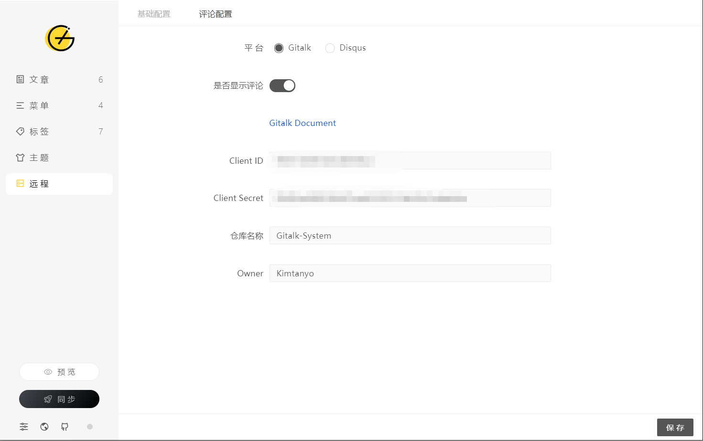This screenshot has width=703, height=441.
Task: Focus the Owner field with Kimtanyo
Action: click(410, 273)
